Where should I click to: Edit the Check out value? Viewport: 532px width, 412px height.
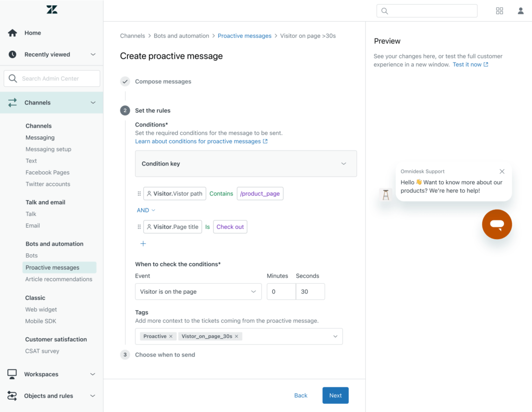[x=230, y=227]
